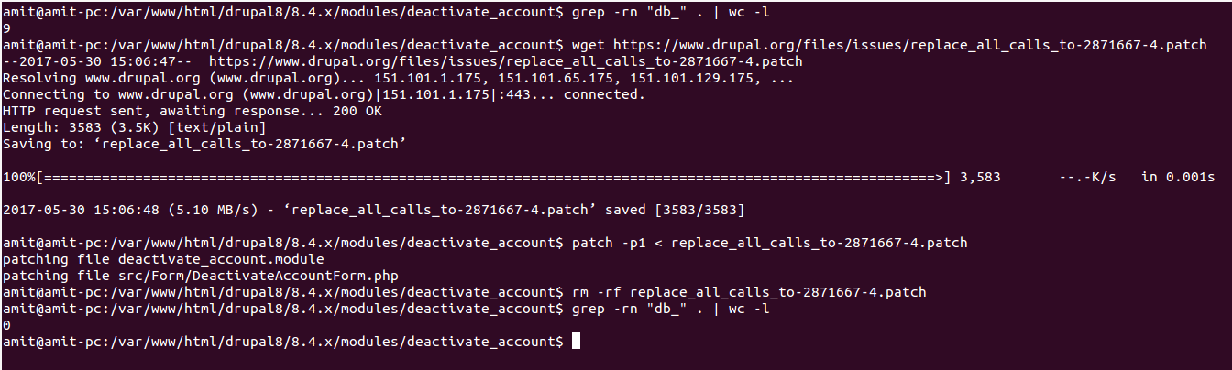Click the '5.10 MB/s' saved summary line
This screenshot has width=1232, height=370.
pos(374,210)
